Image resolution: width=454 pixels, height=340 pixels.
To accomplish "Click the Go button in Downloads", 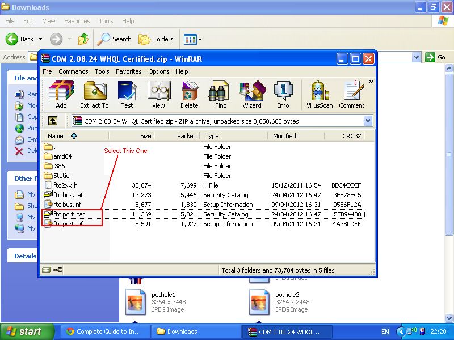I will [435, 57].
